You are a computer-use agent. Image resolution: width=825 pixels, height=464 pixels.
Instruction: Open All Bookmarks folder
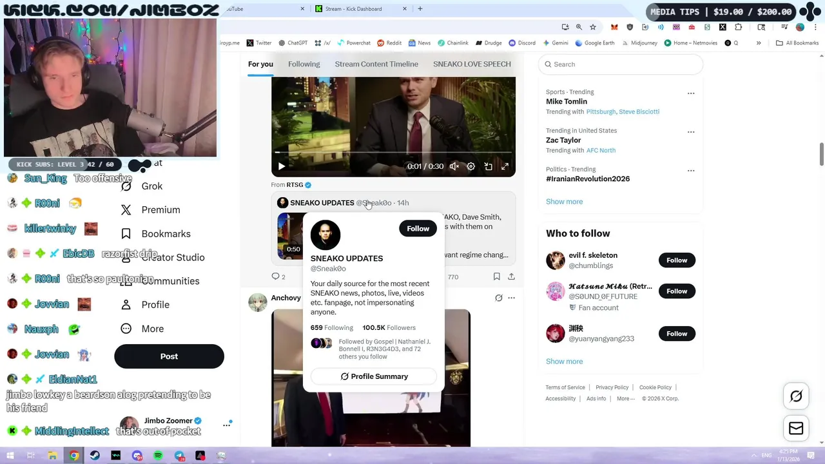coord(797,43)
